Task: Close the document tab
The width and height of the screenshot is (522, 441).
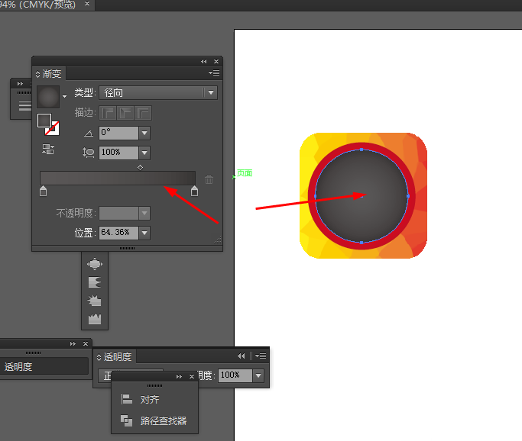Action: click(x=87, y=4)
